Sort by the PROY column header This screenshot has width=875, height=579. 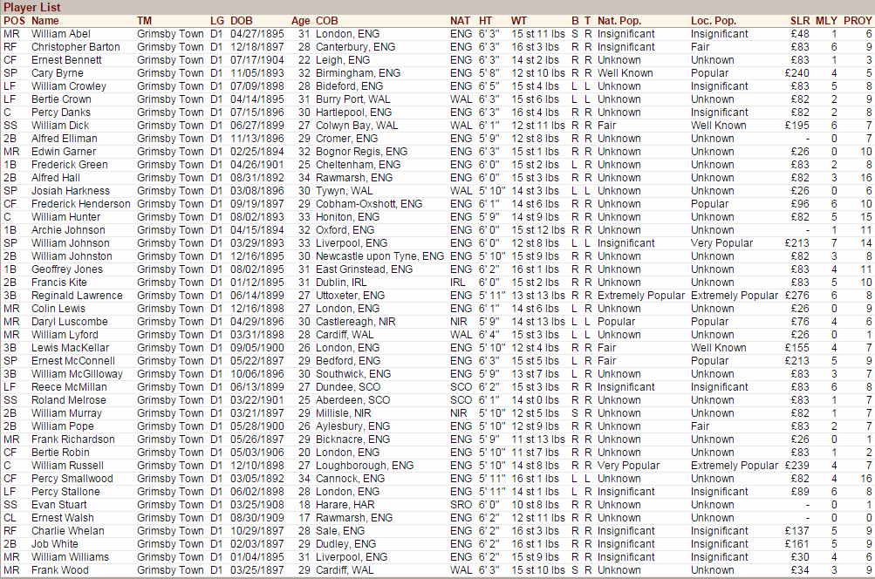tap(858, 21)
